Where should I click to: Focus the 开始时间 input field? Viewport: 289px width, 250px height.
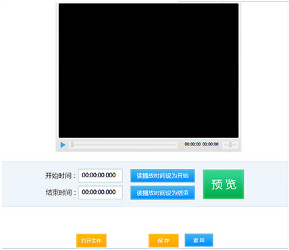click(x=101, y=175)
